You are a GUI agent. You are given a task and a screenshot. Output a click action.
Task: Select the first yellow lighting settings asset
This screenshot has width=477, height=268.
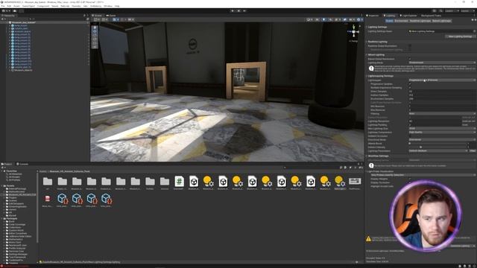coord(208,182)
